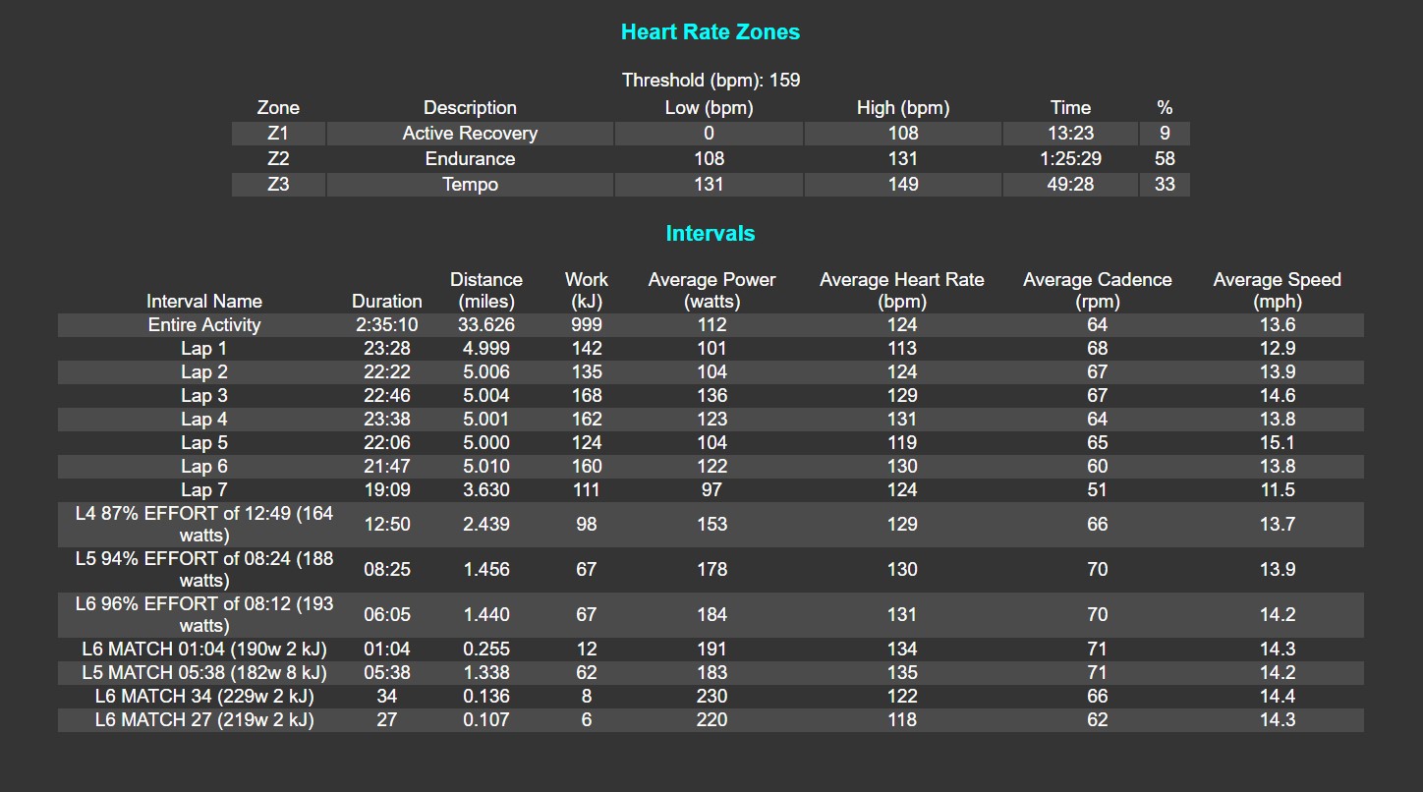
Task: Click the Z2 time value 1:25:29
Action: pos(1070,159)
